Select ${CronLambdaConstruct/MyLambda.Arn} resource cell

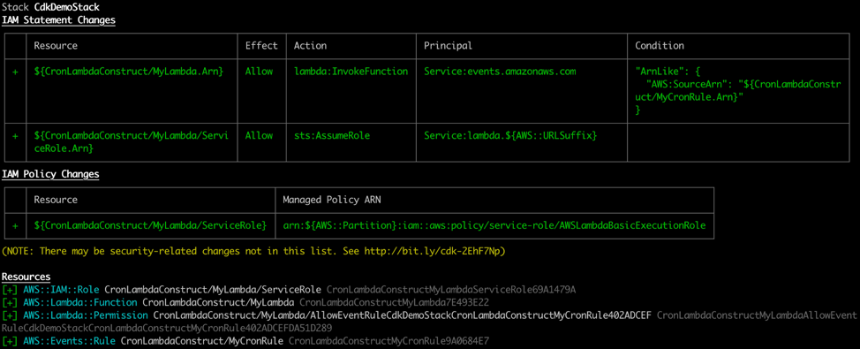pyautogui.click(x=128, y=72)
